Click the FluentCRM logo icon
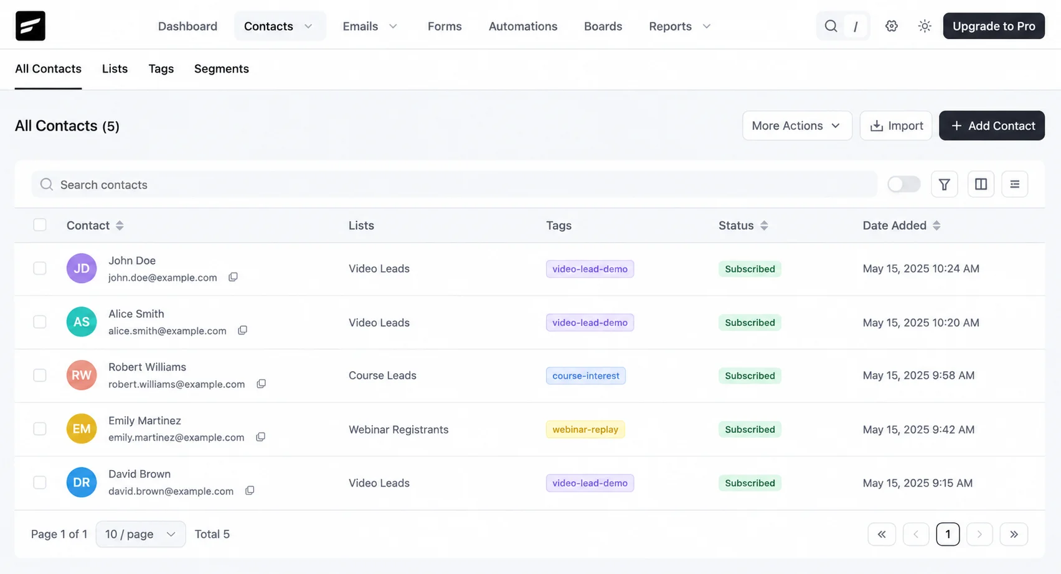Image resolution: width=1061 pixels, height=574 pixels. [x=30, y=26]
